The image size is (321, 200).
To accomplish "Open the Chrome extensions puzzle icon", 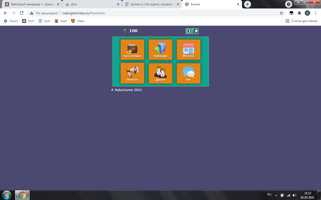I will click(x=299, y=13).
